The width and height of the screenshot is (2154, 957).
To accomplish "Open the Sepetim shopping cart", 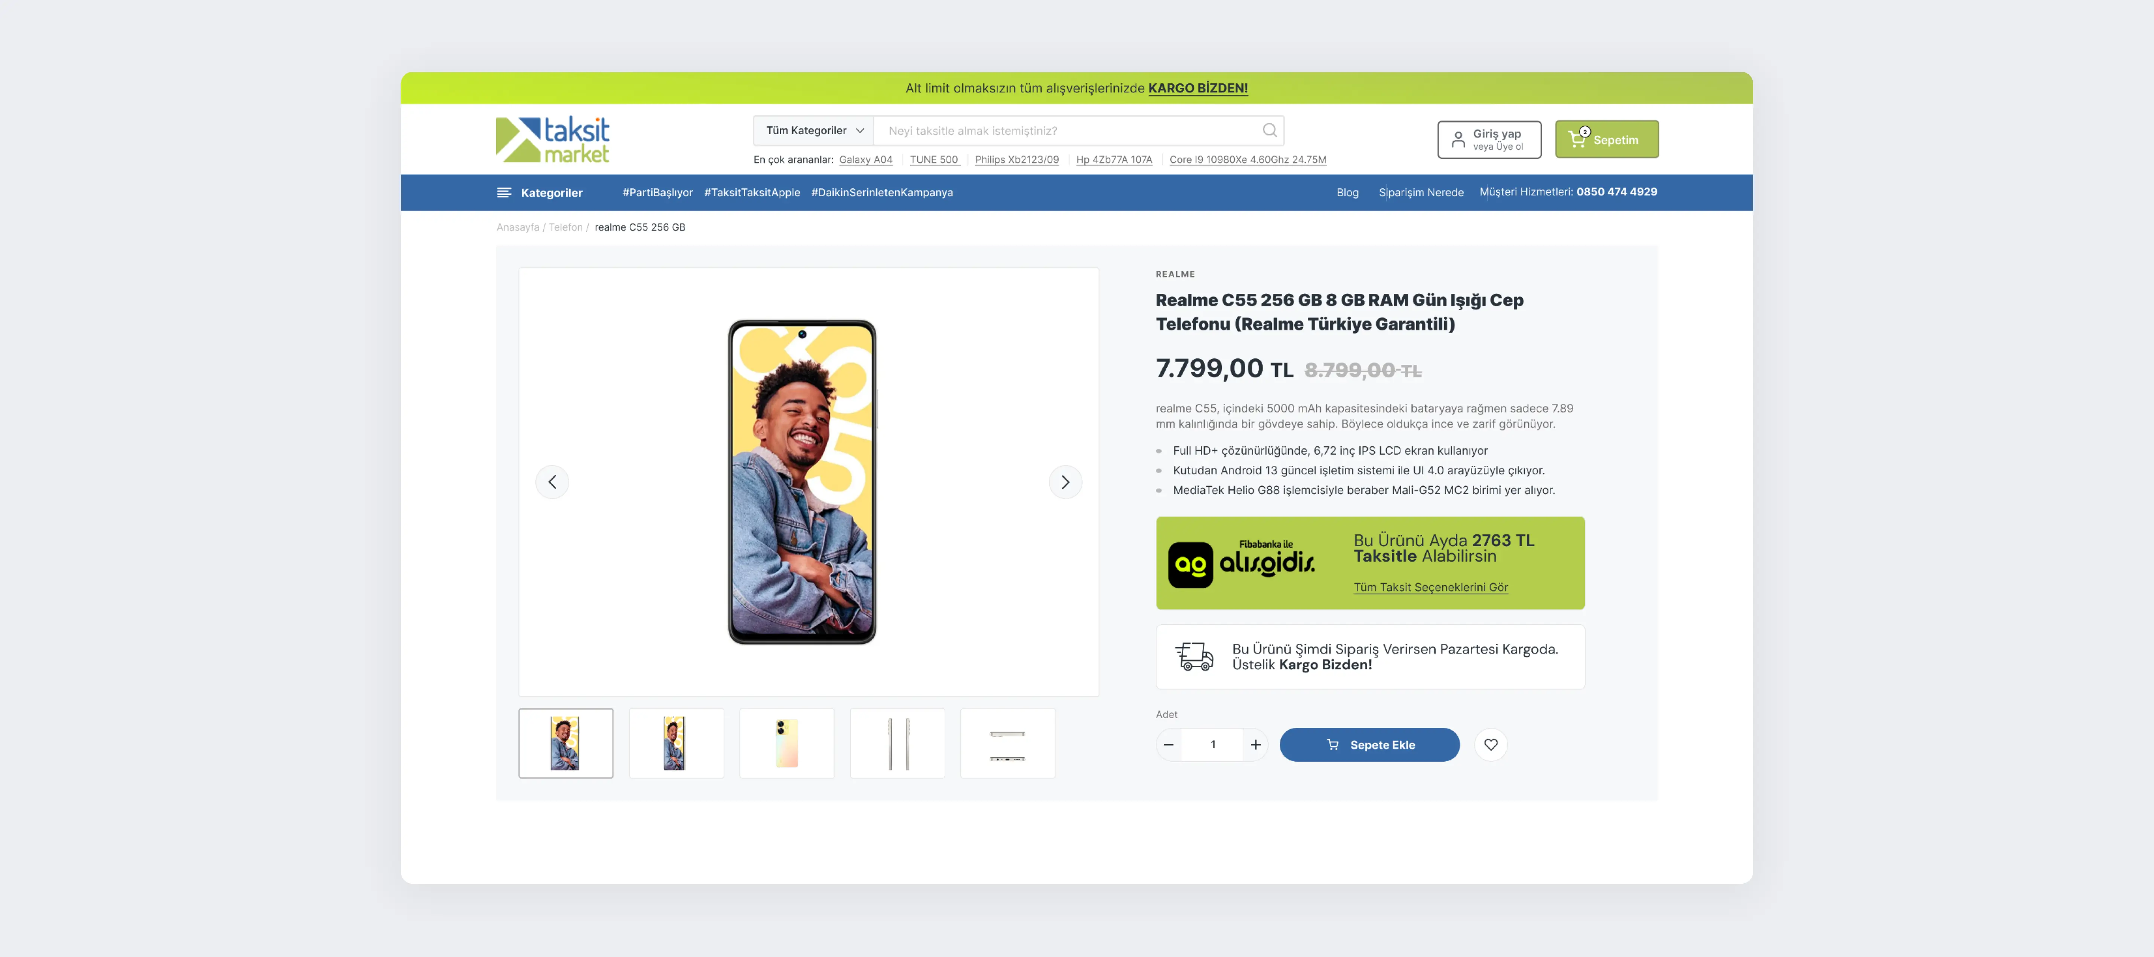I will pyautogui.click(x=1606, y=139).
